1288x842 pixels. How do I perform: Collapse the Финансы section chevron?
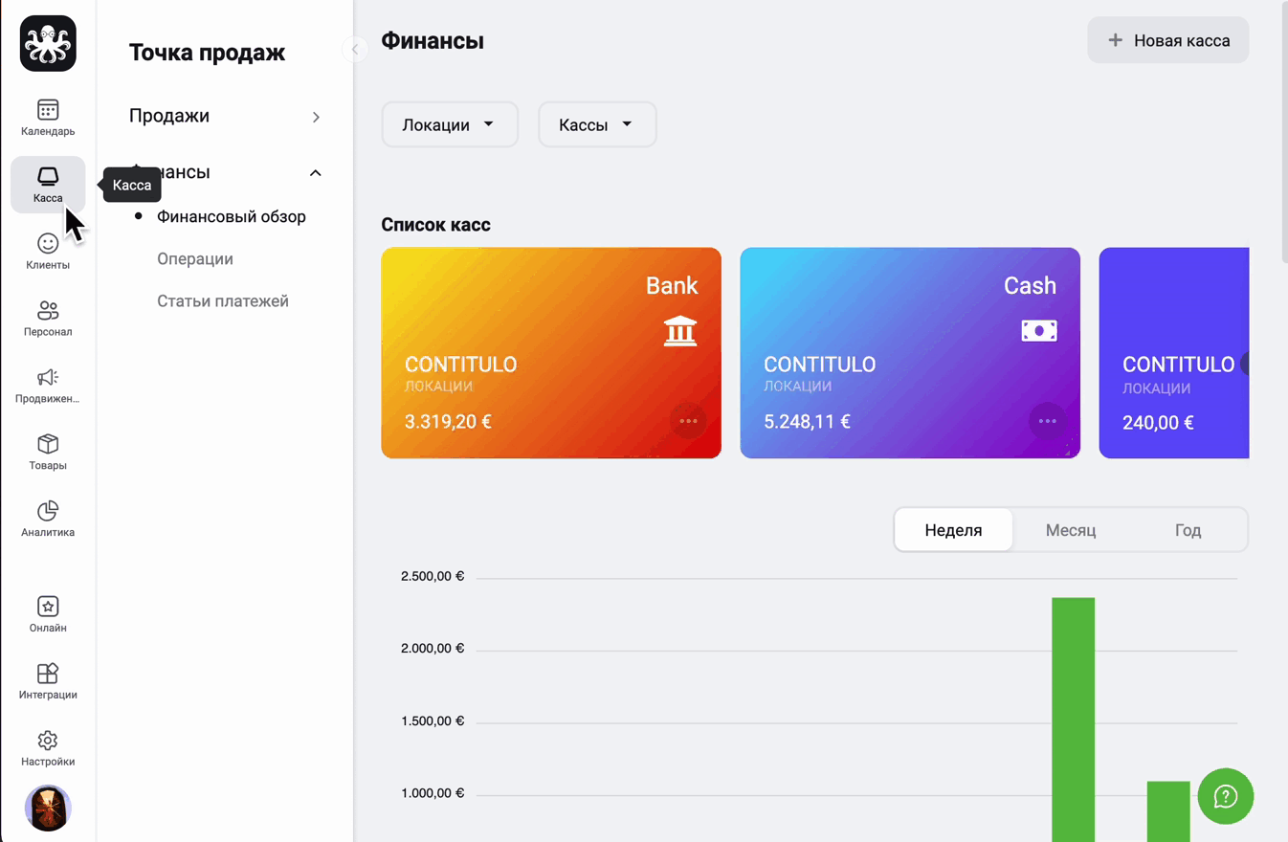316,173
